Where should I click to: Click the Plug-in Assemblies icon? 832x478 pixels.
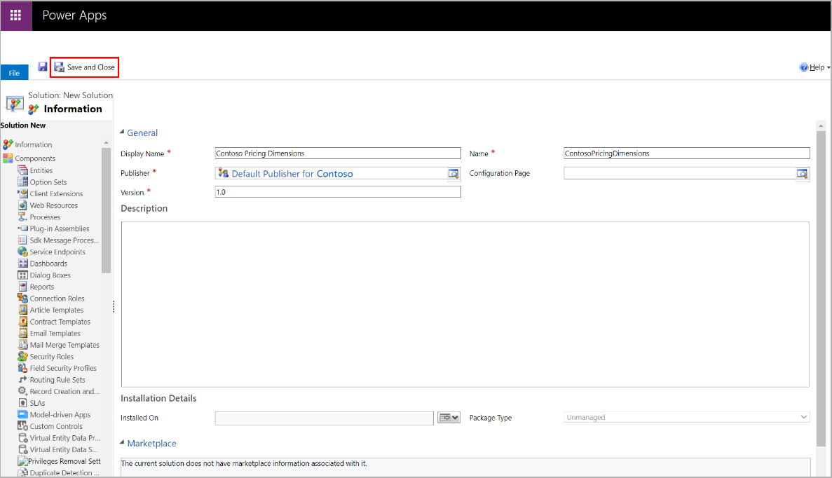23,228
